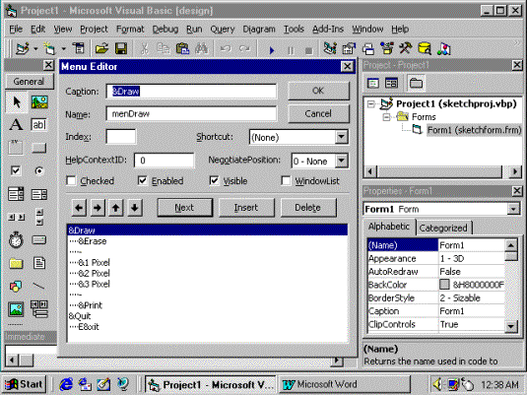Click the down arrow move button
527x395 pixels.
click(x=135, y=208)
